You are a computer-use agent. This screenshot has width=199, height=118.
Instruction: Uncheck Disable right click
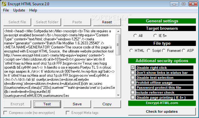coord(133,68)
